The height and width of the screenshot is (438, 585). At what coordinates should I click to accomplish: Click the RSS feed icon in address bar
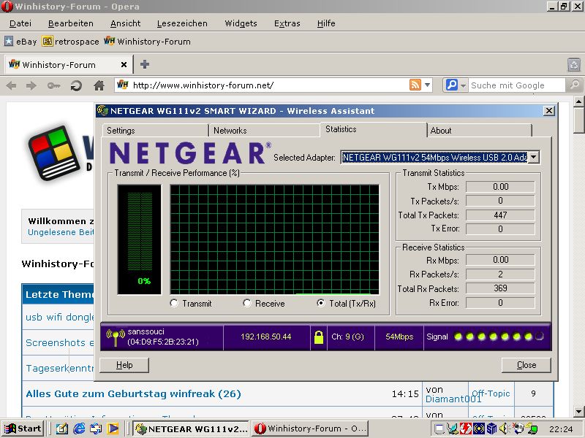point(415,85)
